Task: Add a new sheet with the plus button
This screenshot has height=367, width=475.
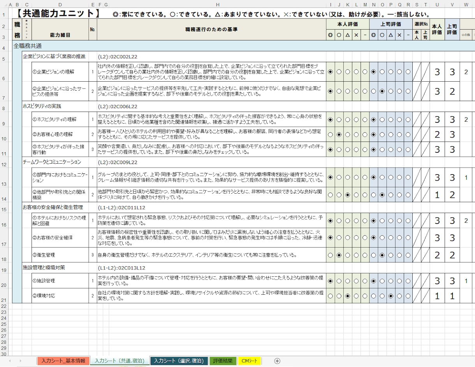Action: [x=277, y=361]
